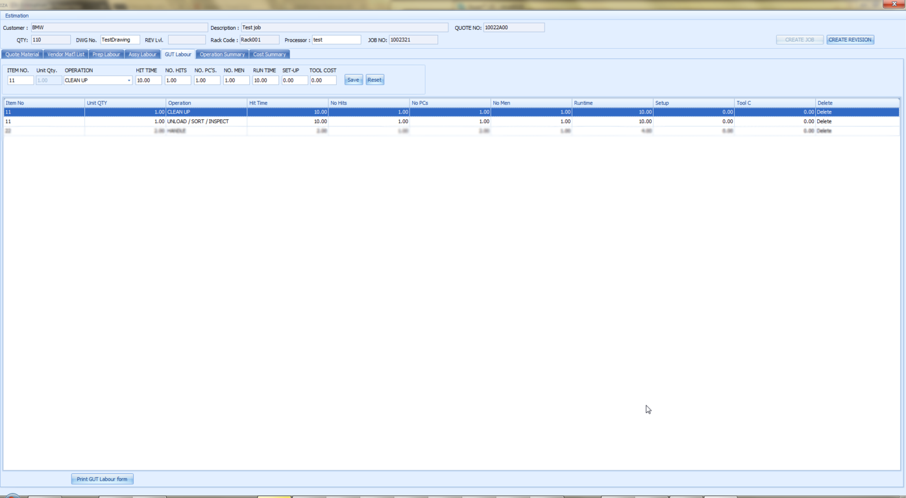Sort by the Runtime column header
906x498 pixels.
[611, 103]
